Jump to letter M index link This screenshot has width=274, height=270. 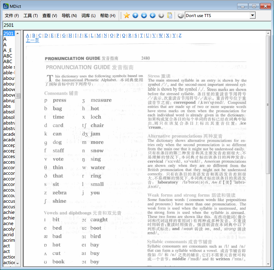(x=98, y=35)
